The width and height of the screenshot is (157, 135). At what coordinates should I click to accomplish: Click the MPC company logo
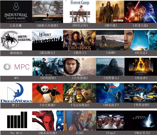[x=16, y=67]
